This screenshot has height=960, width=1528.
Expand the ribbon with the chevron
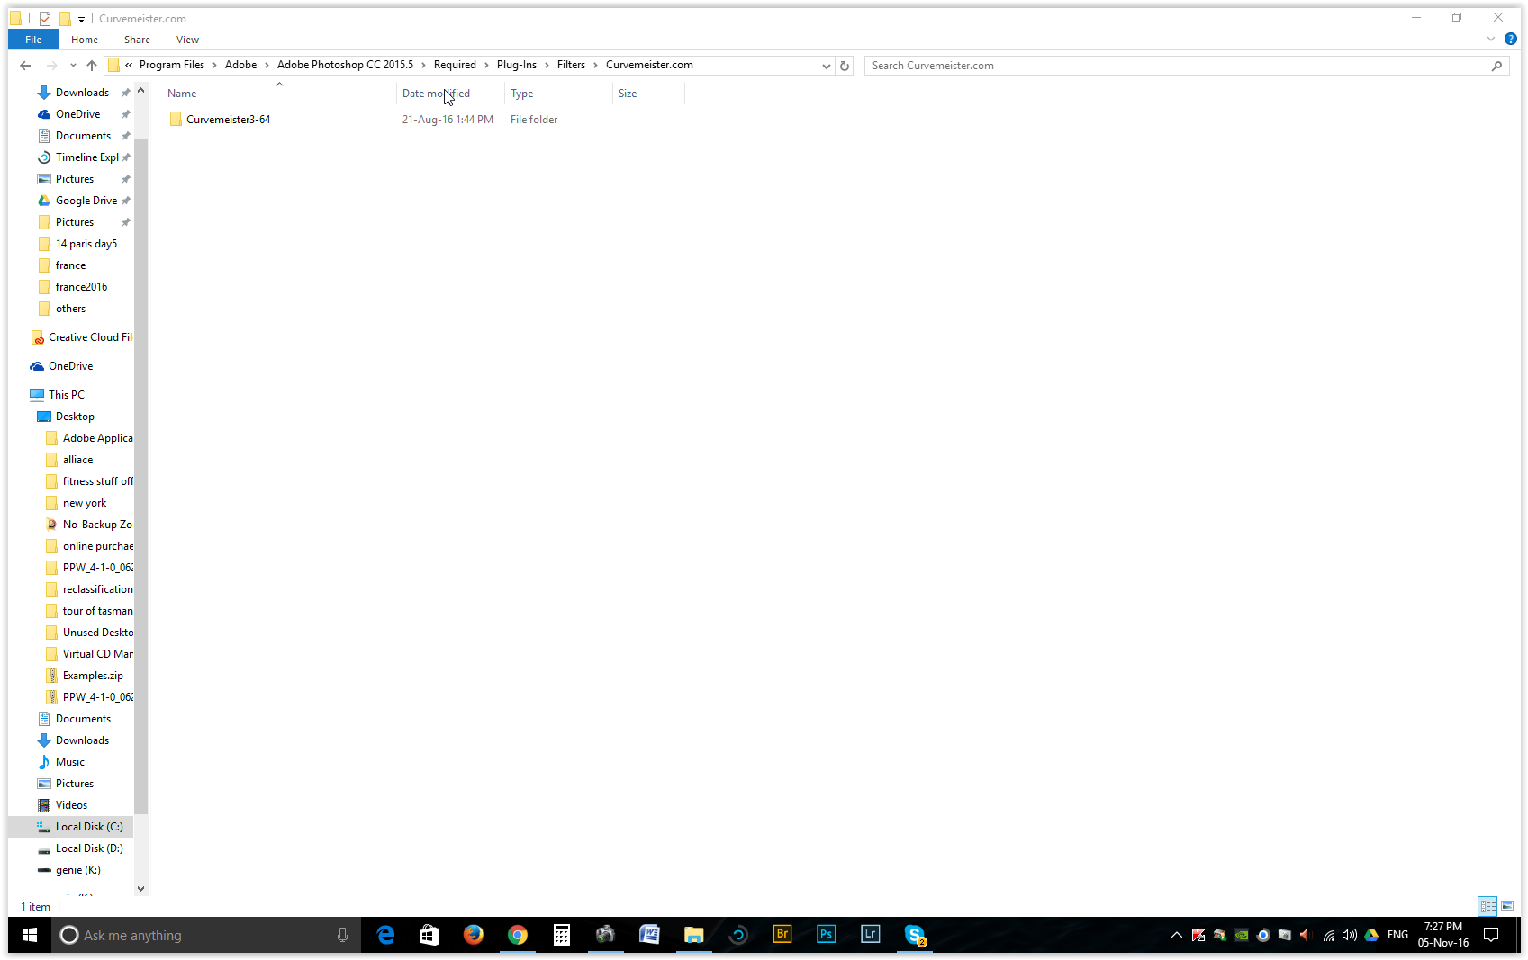[1491, 40]
